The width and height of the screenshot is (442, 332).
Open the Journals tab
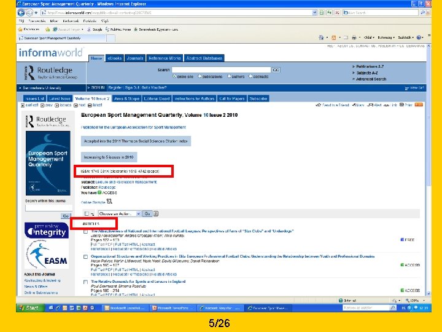pyautogui.click(x=135, y=58)
